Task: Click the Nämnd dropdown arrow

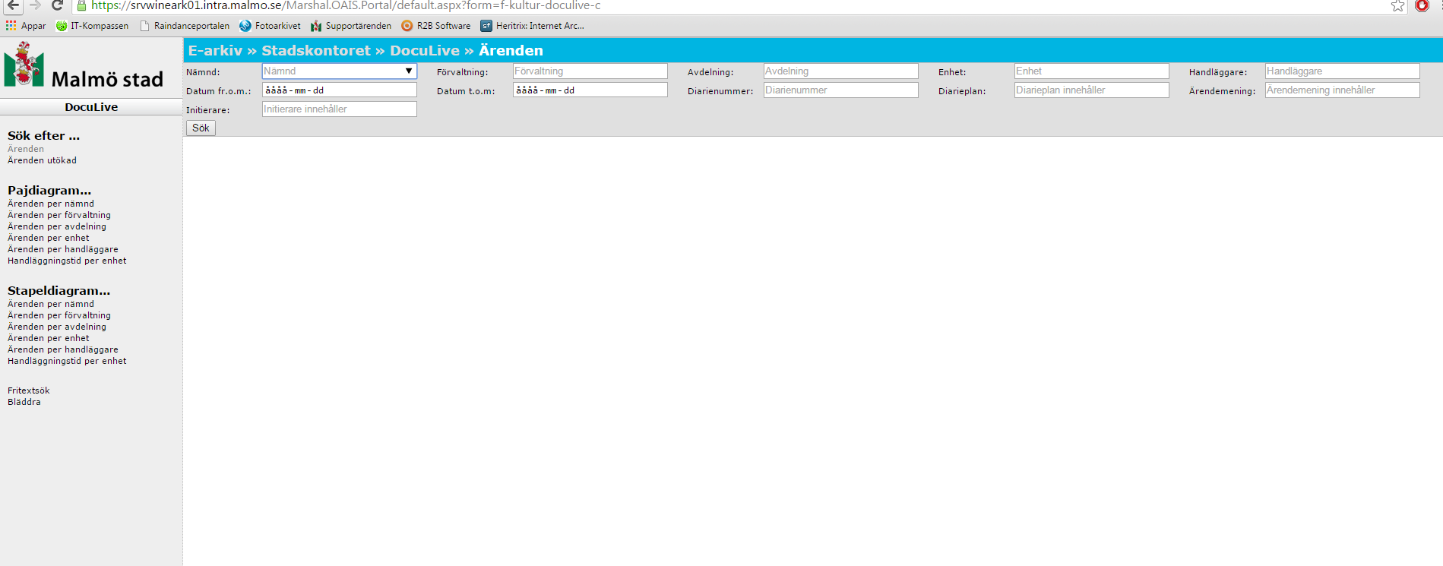Action: [408, 71]
